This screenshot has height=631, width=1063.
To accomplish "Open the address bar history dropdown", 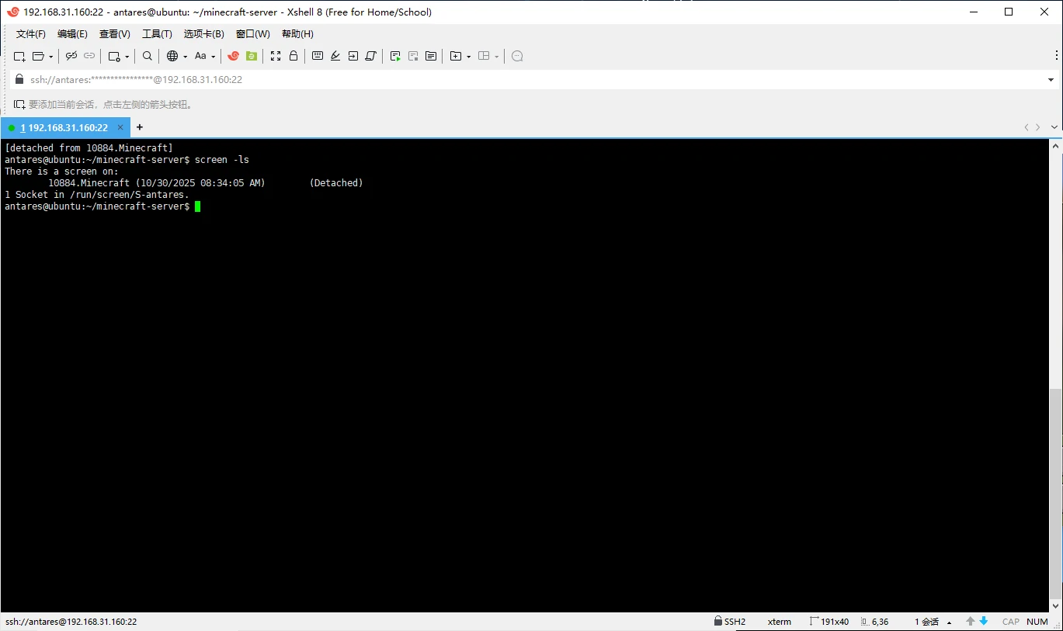I will (1051, 80).
